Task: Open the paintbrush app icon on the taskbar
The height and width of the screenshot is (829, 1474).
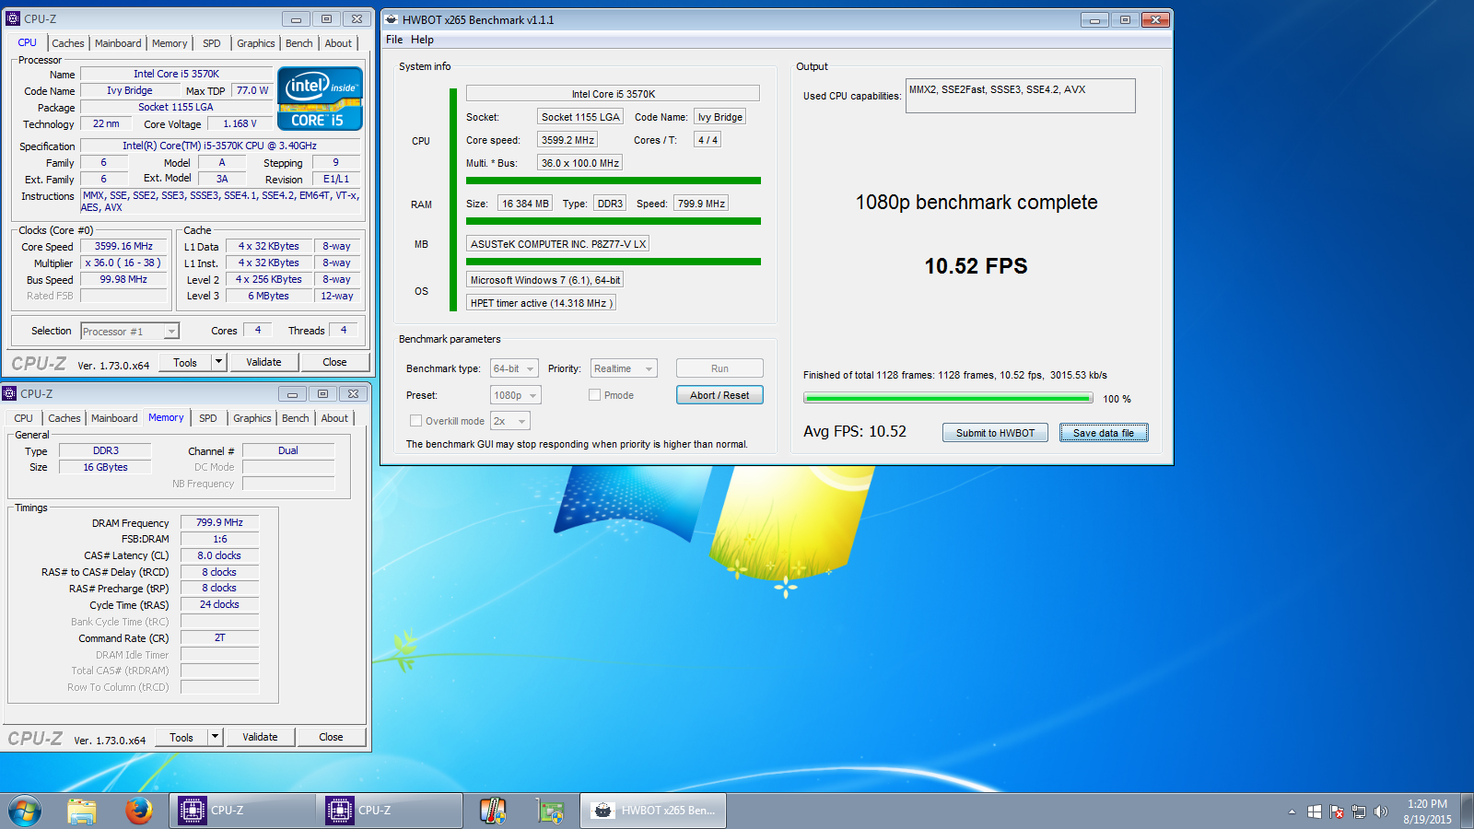Action: tap(493, 811)
